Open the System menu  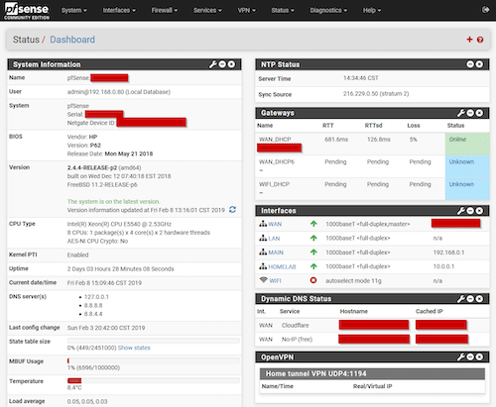(74, 10)
